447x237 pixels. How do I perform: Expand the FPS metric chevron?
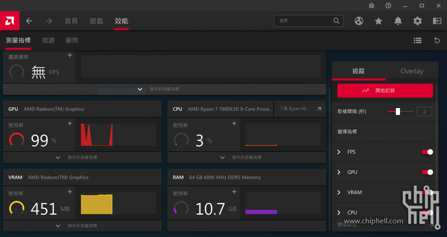[x=339, y=152]
